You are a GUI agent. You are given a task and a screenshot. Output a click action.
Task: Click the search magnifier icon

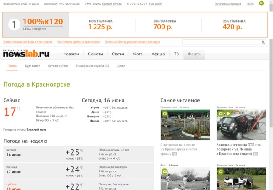coord(263,42)
